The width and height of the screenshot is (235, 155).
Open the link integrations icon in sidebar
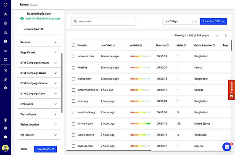[x=5, y=80]
